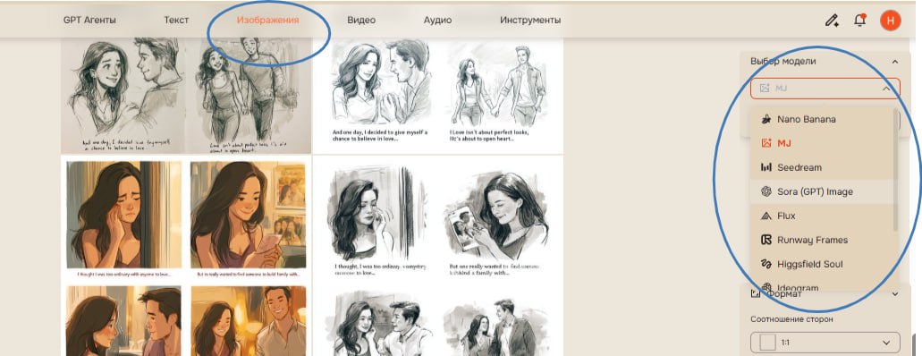922x356 pixels.
Task: Open bottom color image of couple toasting
Action: [x=124, y=321]
